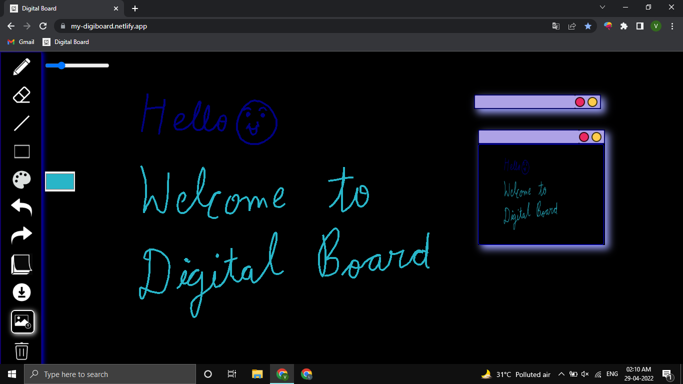
Task: Click the red dot on the top preview bar
Action: pyautogui.click(x=579, y=101)
